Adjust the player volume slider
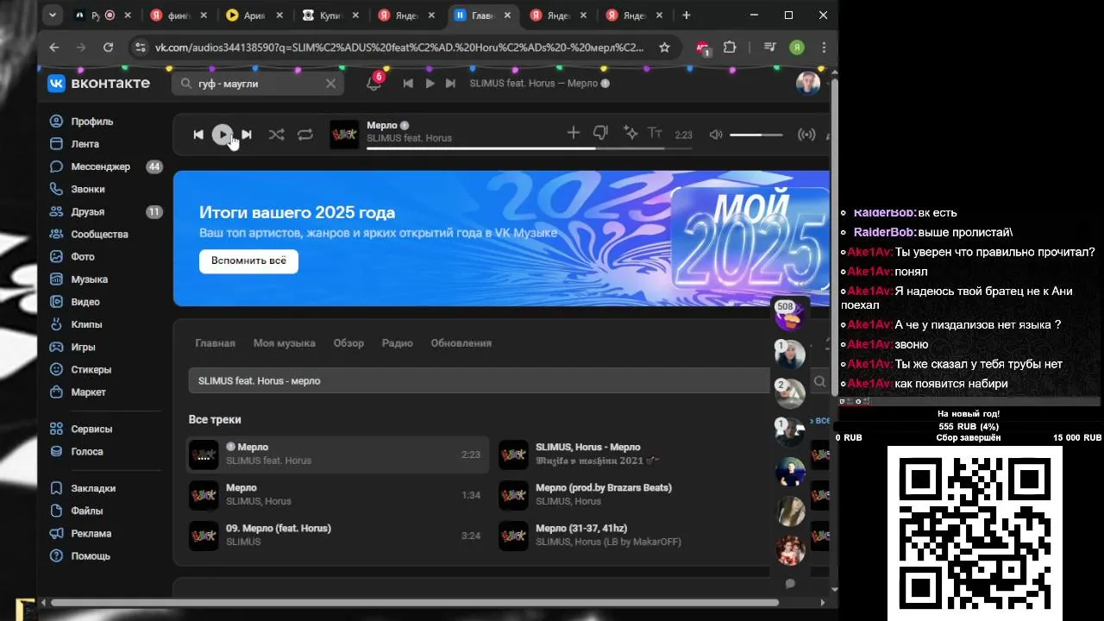This screenshot has height=621, width=1104. (756, 135)
